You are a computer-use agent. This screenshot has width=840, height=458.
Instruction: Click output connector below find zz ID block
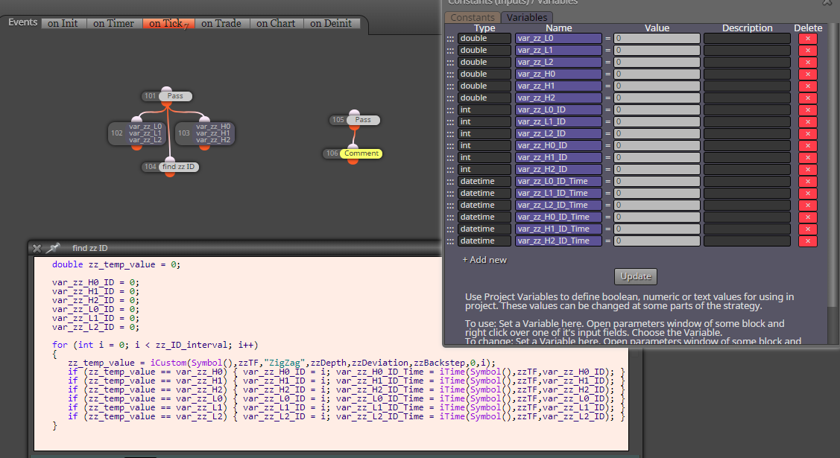170,174
